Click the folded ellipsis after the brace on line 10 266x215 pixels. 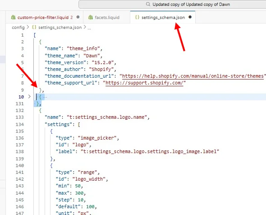tap(45, 97)
